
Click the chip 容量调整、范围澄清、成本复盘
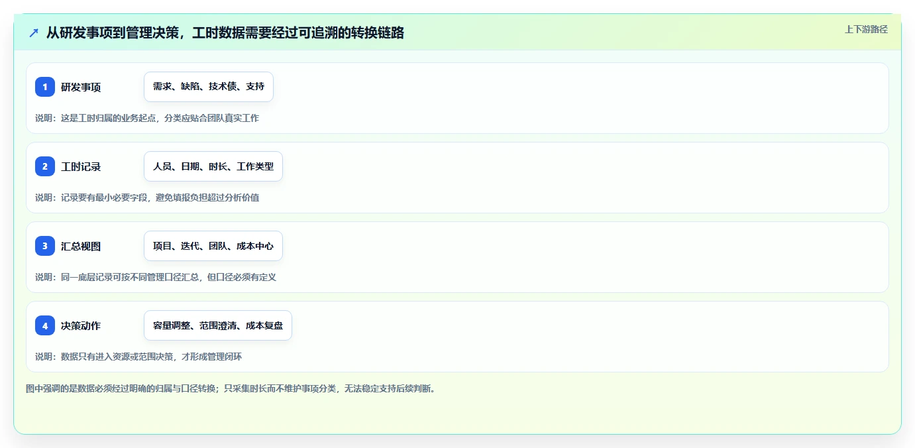click(x=218, y=325)
